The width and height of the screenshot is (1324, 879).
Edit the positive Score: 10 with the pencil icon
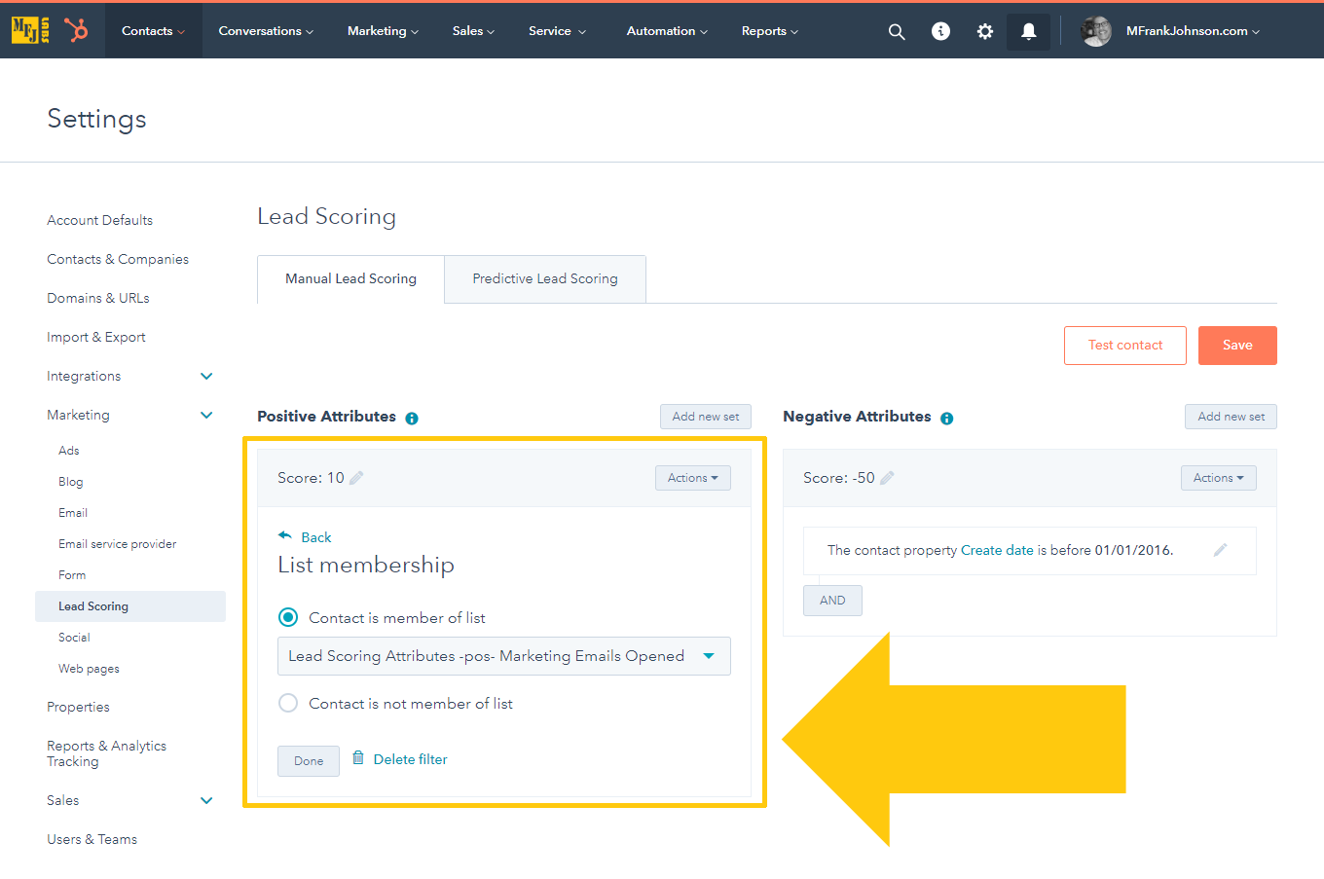click(x=356, y=477)
